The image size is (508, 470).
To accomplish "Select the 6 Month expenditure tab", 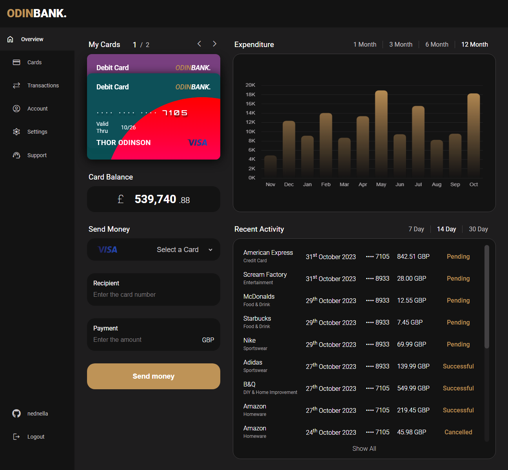I will [x=436, y=44].
